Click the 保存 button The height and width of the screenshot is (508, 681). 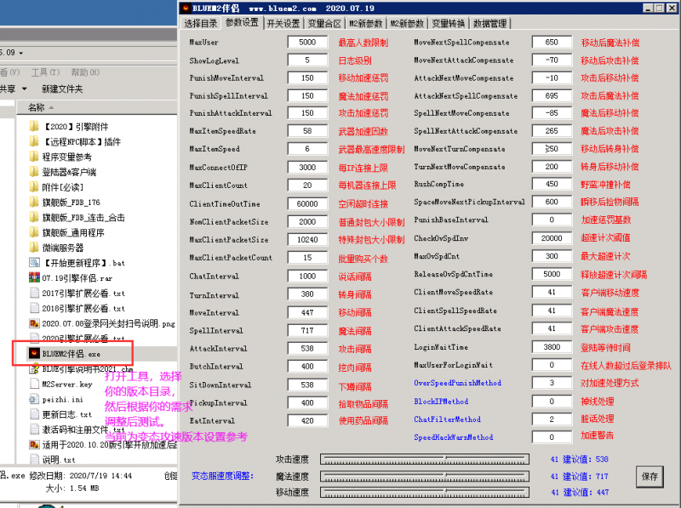pyautogui.click(x=650, y=477)
